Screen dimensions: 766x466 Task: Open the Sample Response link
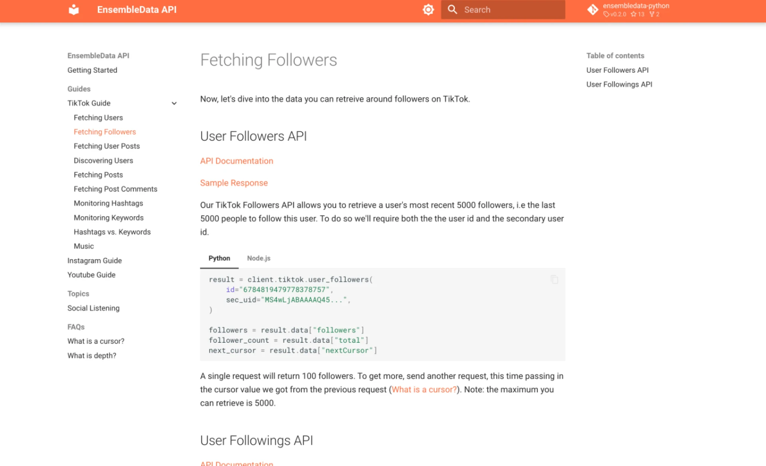pyautogui.click(x=234, y=183)
